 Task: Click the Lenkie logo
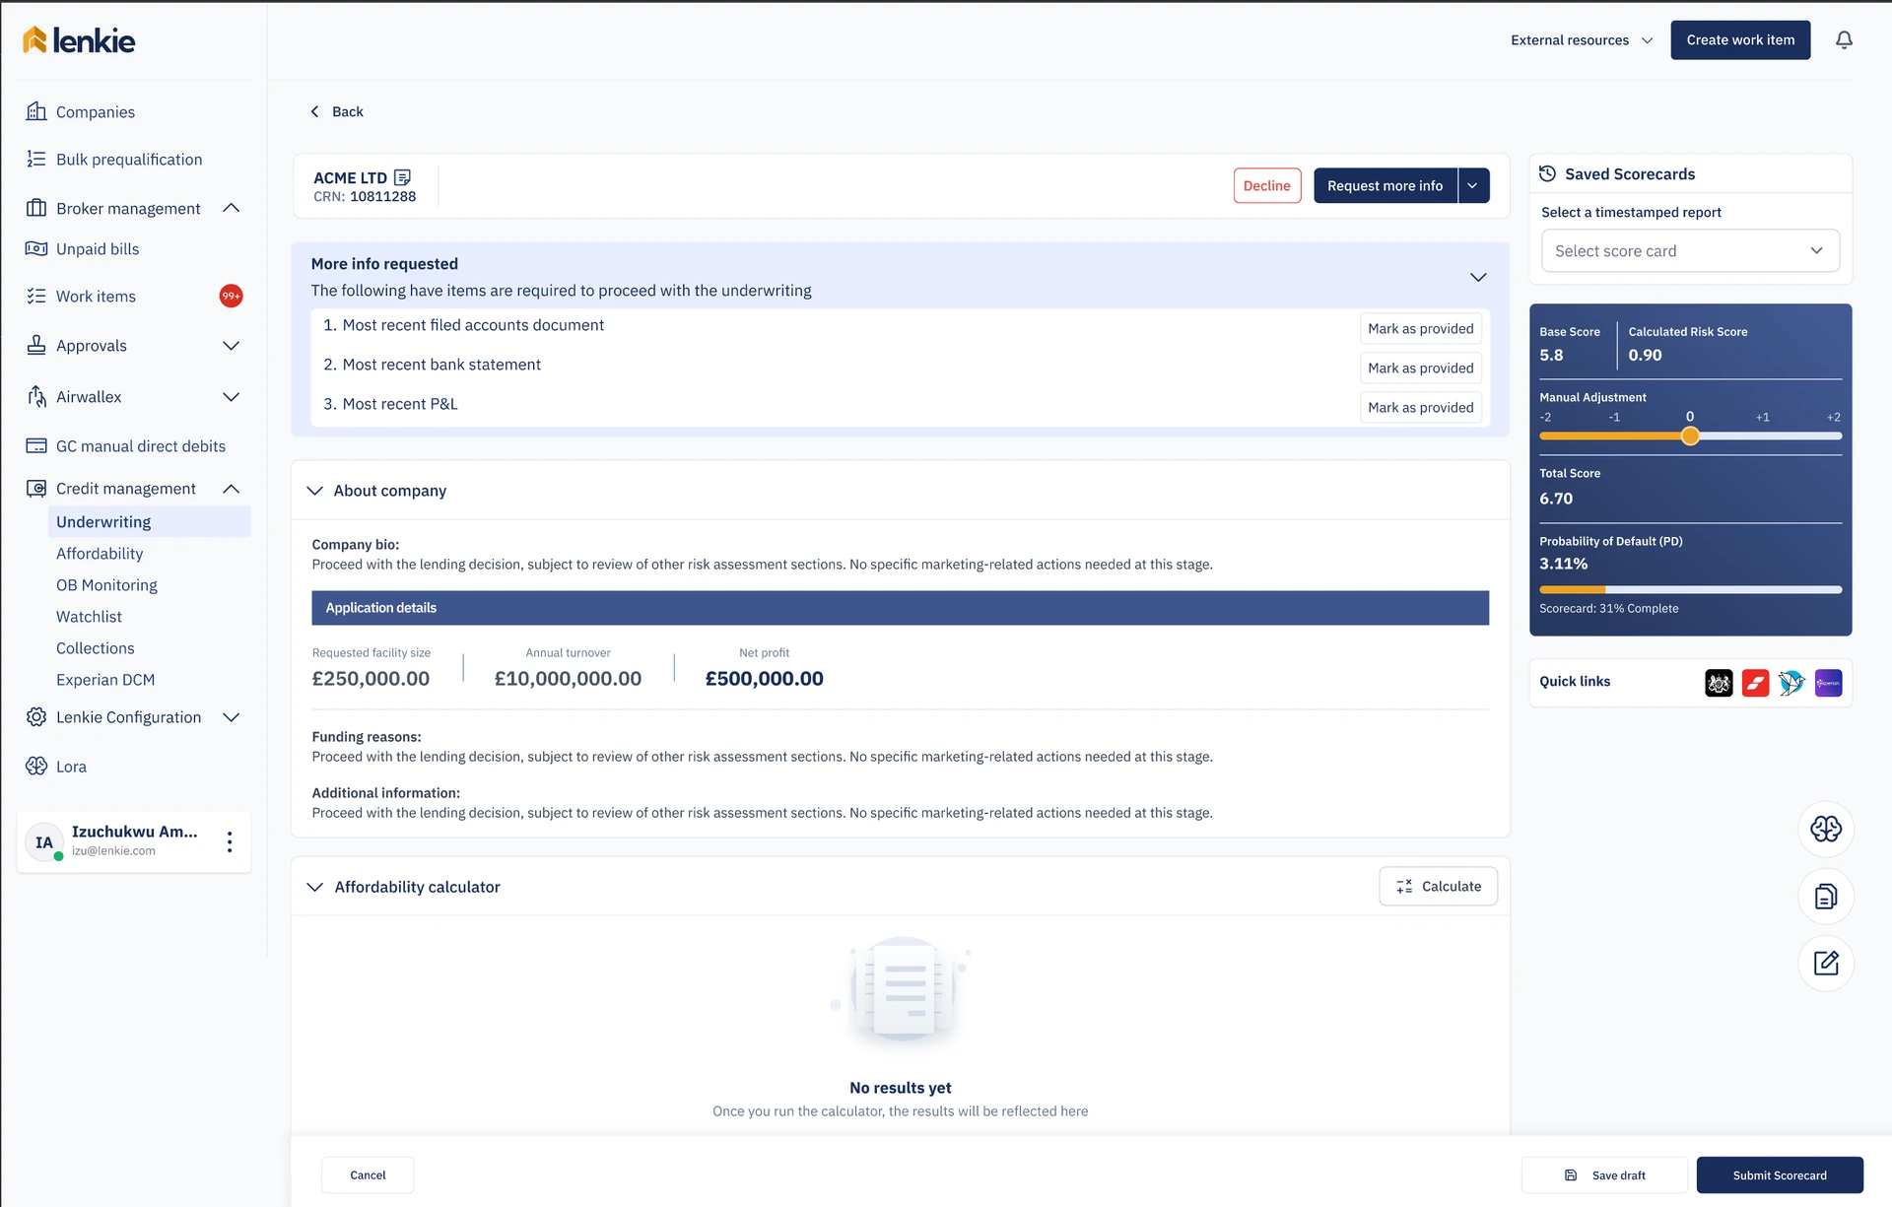79,40
